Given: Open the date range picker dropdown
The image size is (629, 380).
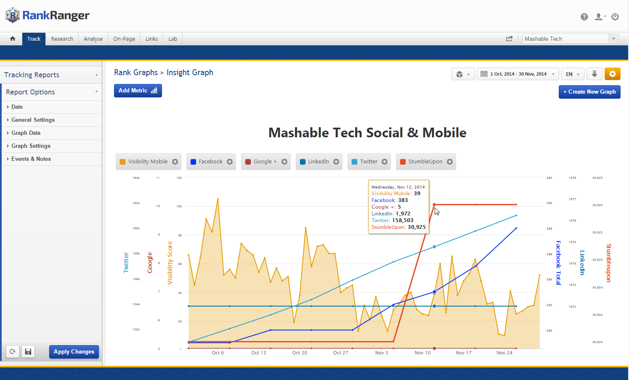Looking at the screenshot, I should point(518,74).
